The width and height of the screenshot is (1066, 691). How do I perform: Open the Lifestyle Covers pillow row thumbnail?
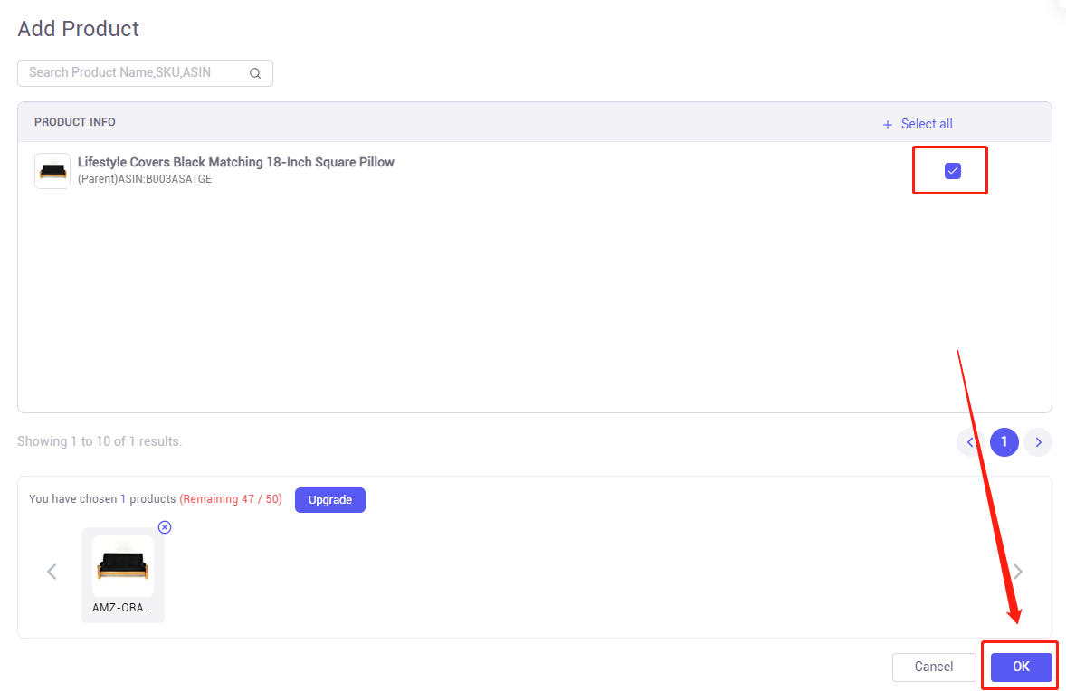coord(52,171)
